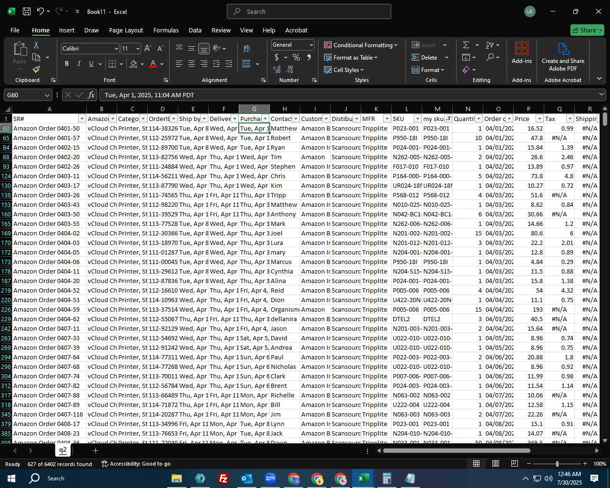Image resolution: width=610 pixels, height=488 pixels.
Task: Toggle Bold formatting
Action: (67, 64)
